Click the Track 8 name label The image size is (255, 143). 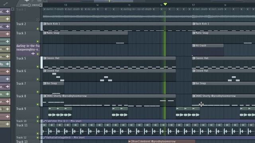point(21,96)
